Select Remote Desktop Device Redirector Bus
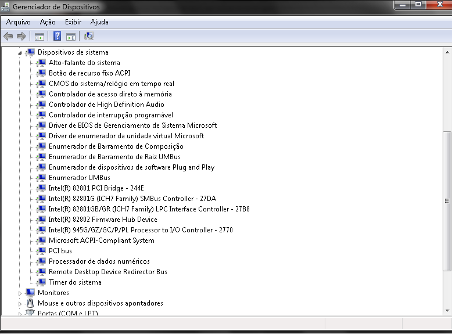Image resolution: width=452 pixels, height=334 pixels. pyautogui.click(x=107, y=272)
